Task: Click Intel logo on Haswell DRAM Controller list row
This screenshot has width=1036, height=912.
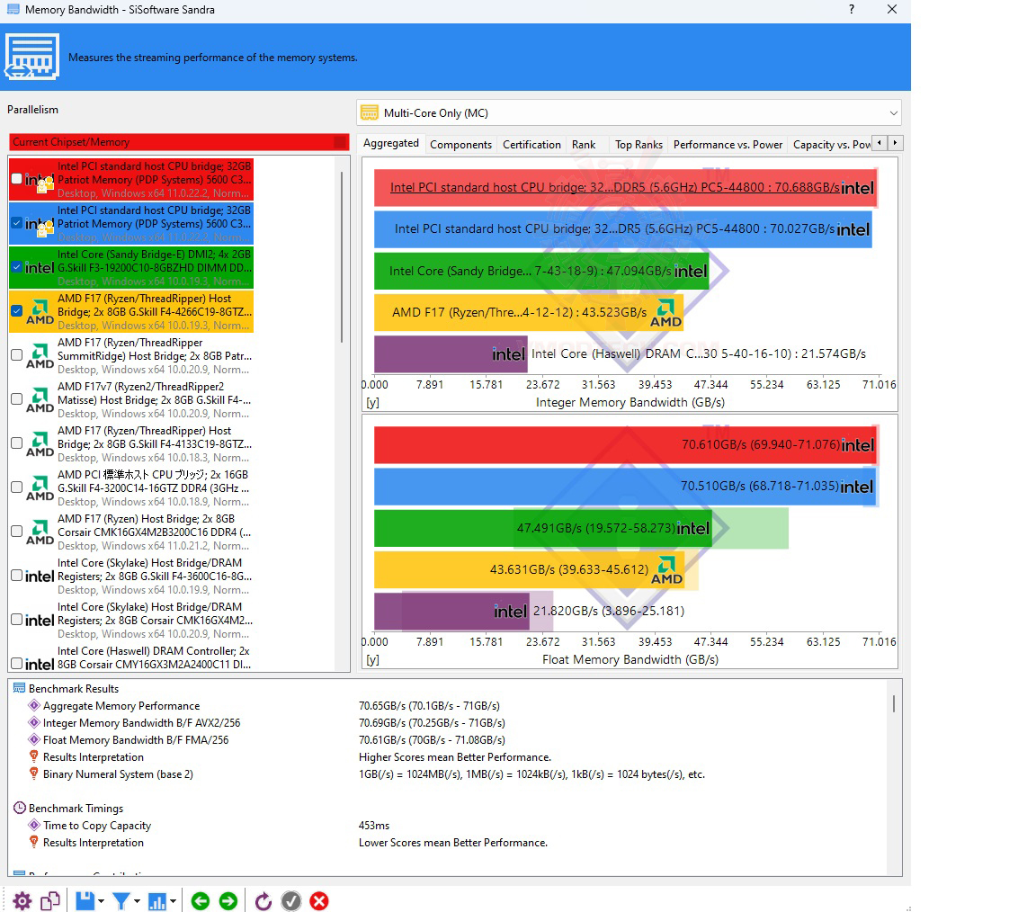Action: (40, 664)
